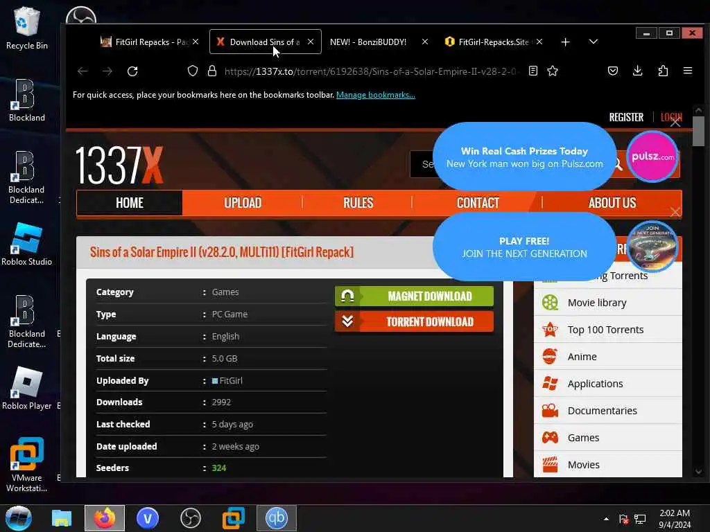This screenshot has height=532, width=710.
Task: Click the Movies clapperboard icon
Action: pos(550,465)
